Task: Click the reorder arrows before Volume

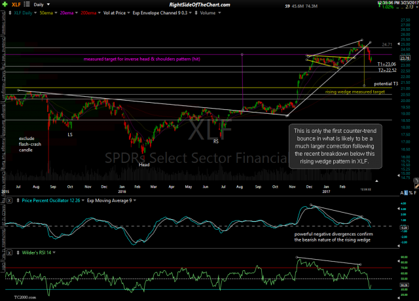Action: tap(196, 13)
